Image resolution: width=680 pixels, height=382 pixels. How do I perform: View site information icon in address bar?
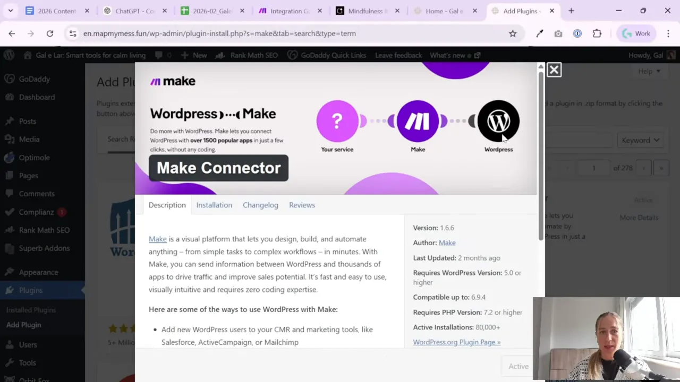click(73, 33)
